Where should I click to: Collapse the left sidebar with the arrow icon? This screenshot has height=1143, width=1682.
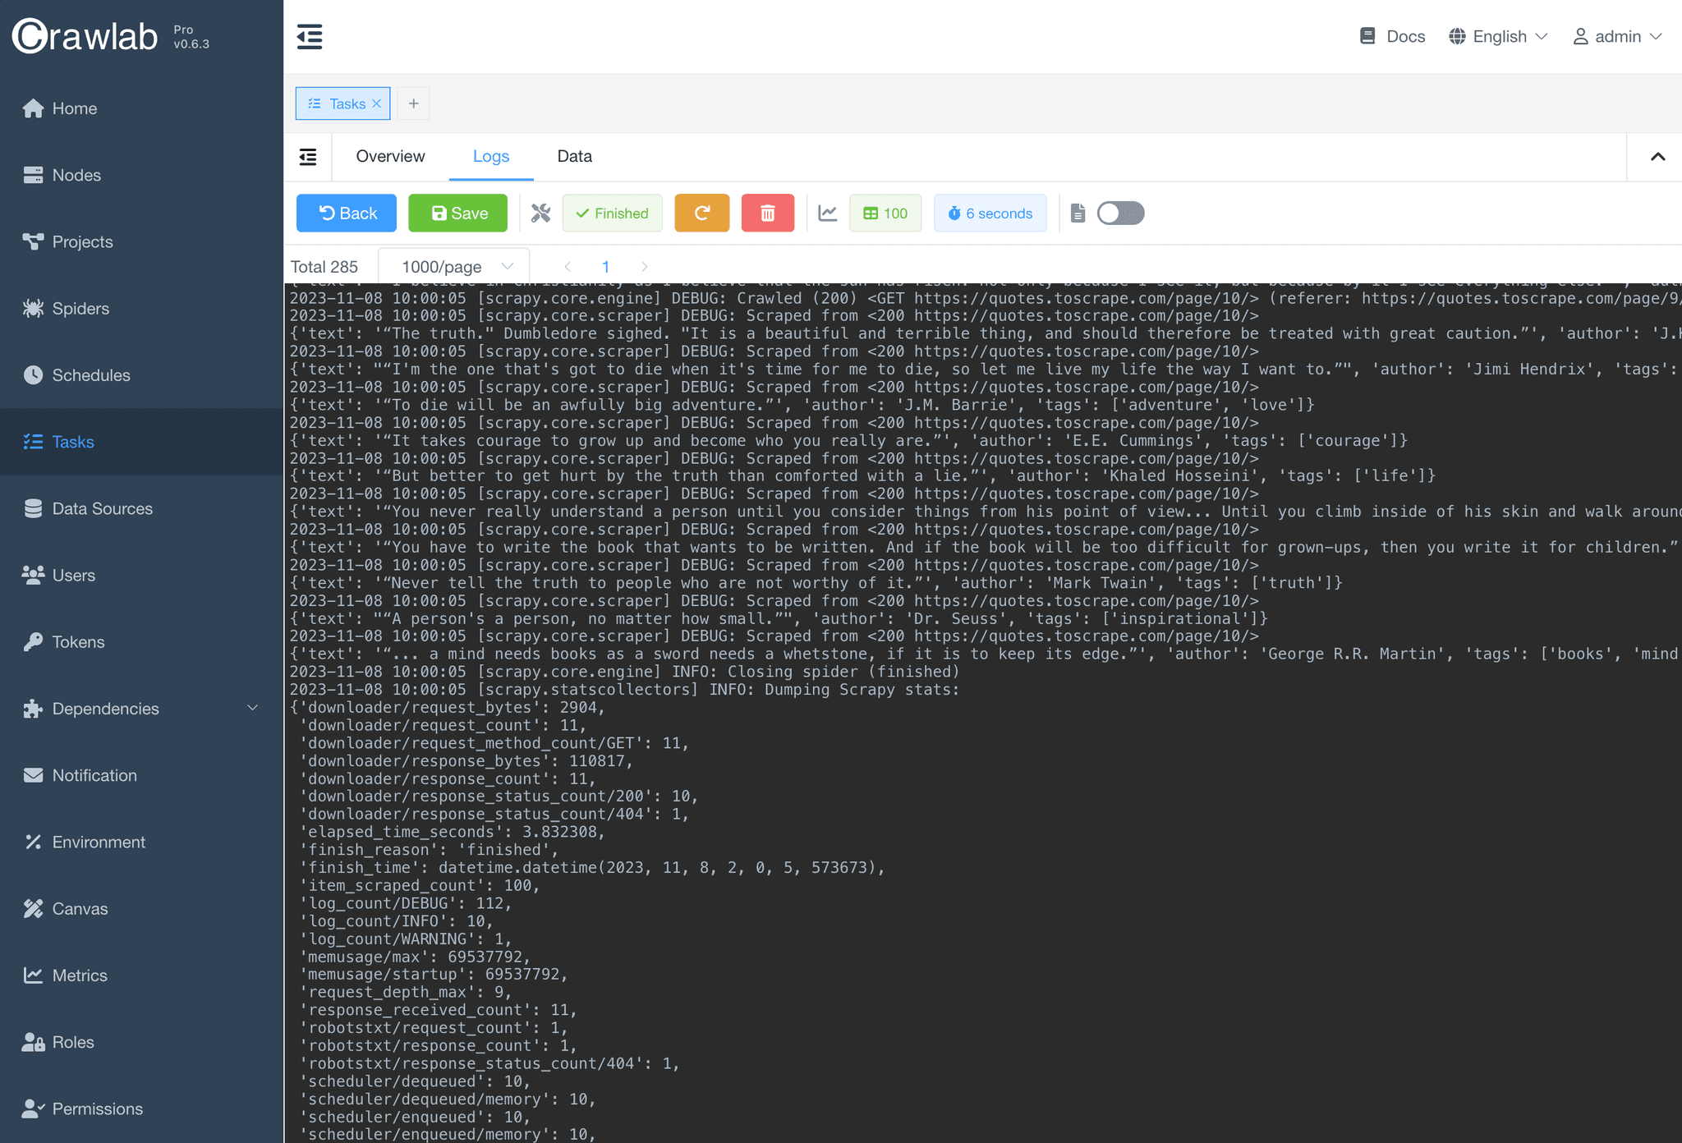coord(310,36)
